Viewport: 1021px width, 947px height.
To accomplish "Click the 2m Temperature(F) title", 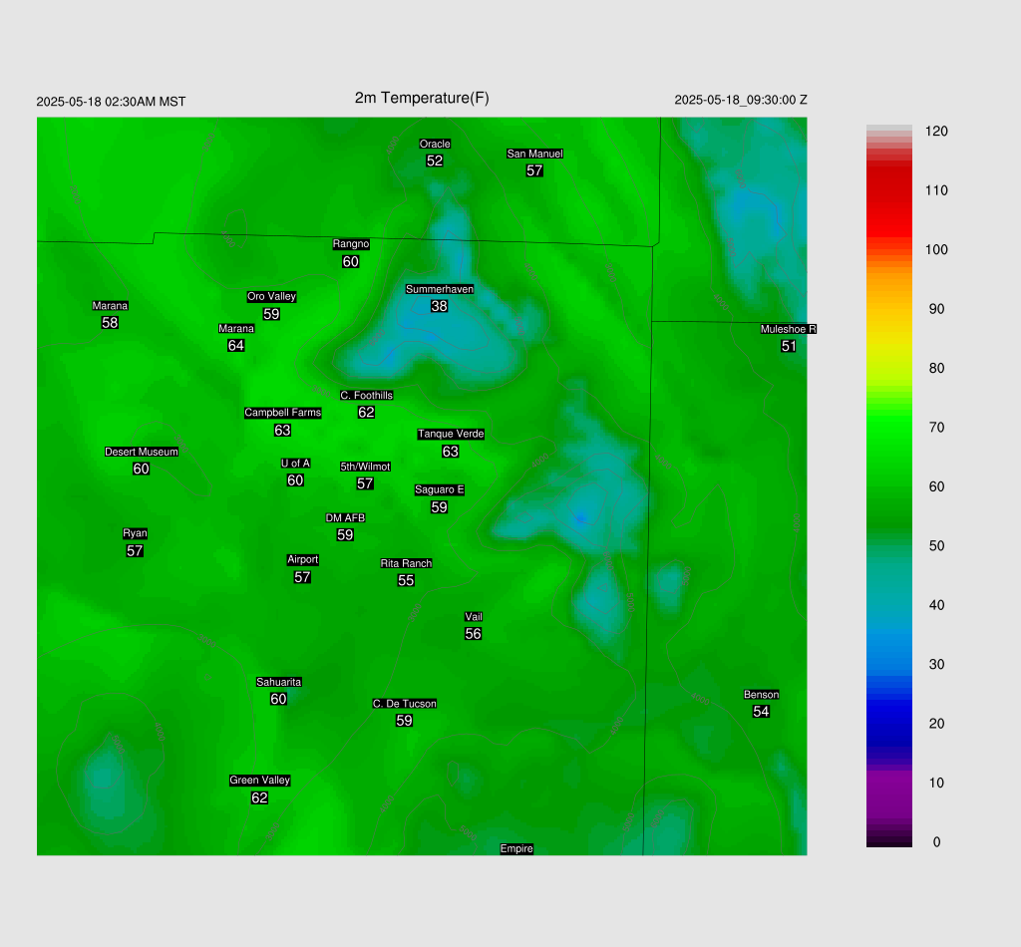I will (x=422, y=98).
